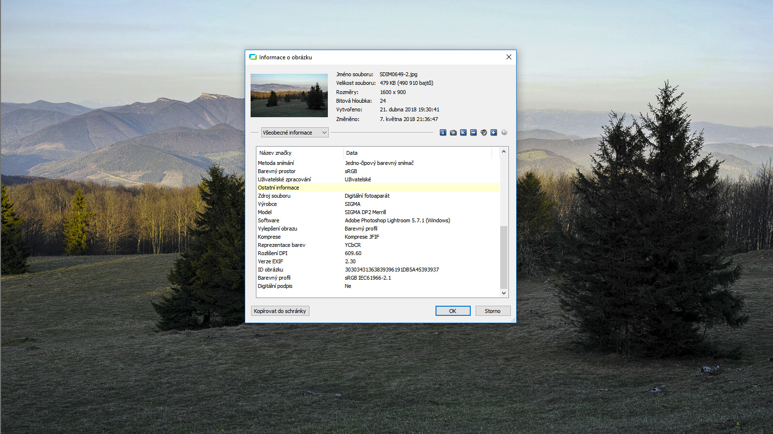Click the app icon in dialog title bar
773x434 pixels.
[x=253, y=57]
